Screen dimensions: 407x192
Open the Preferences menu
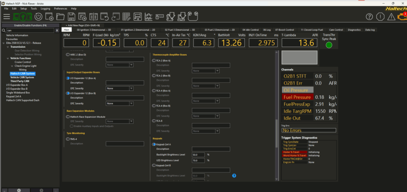(x=60, y=9)
